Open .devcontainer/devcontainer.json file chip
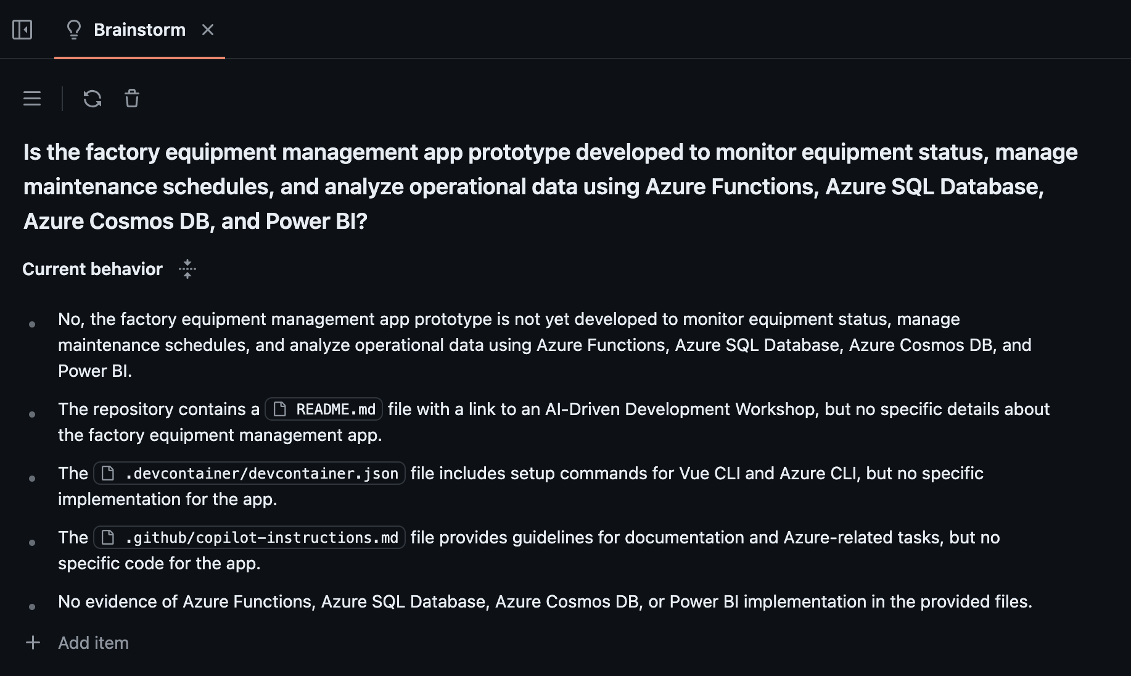The image size is (1131, 676). (x=249, y=473)
